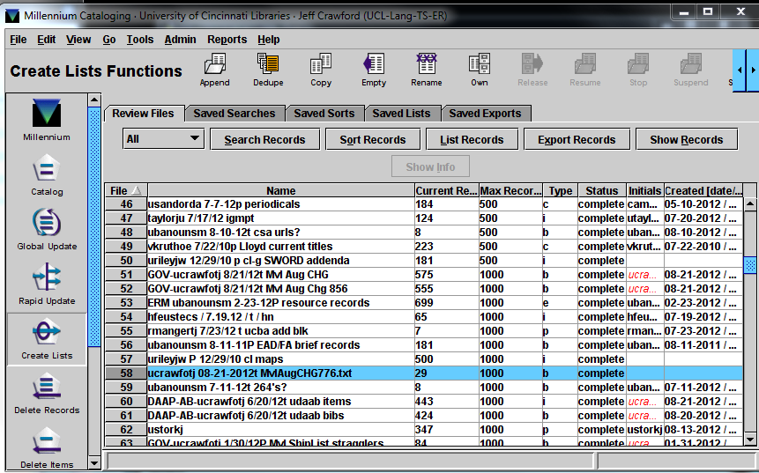Switch to the Saved Searches tab
The width and height of the screenshot is (759, 473).
(x=234, y=113)
